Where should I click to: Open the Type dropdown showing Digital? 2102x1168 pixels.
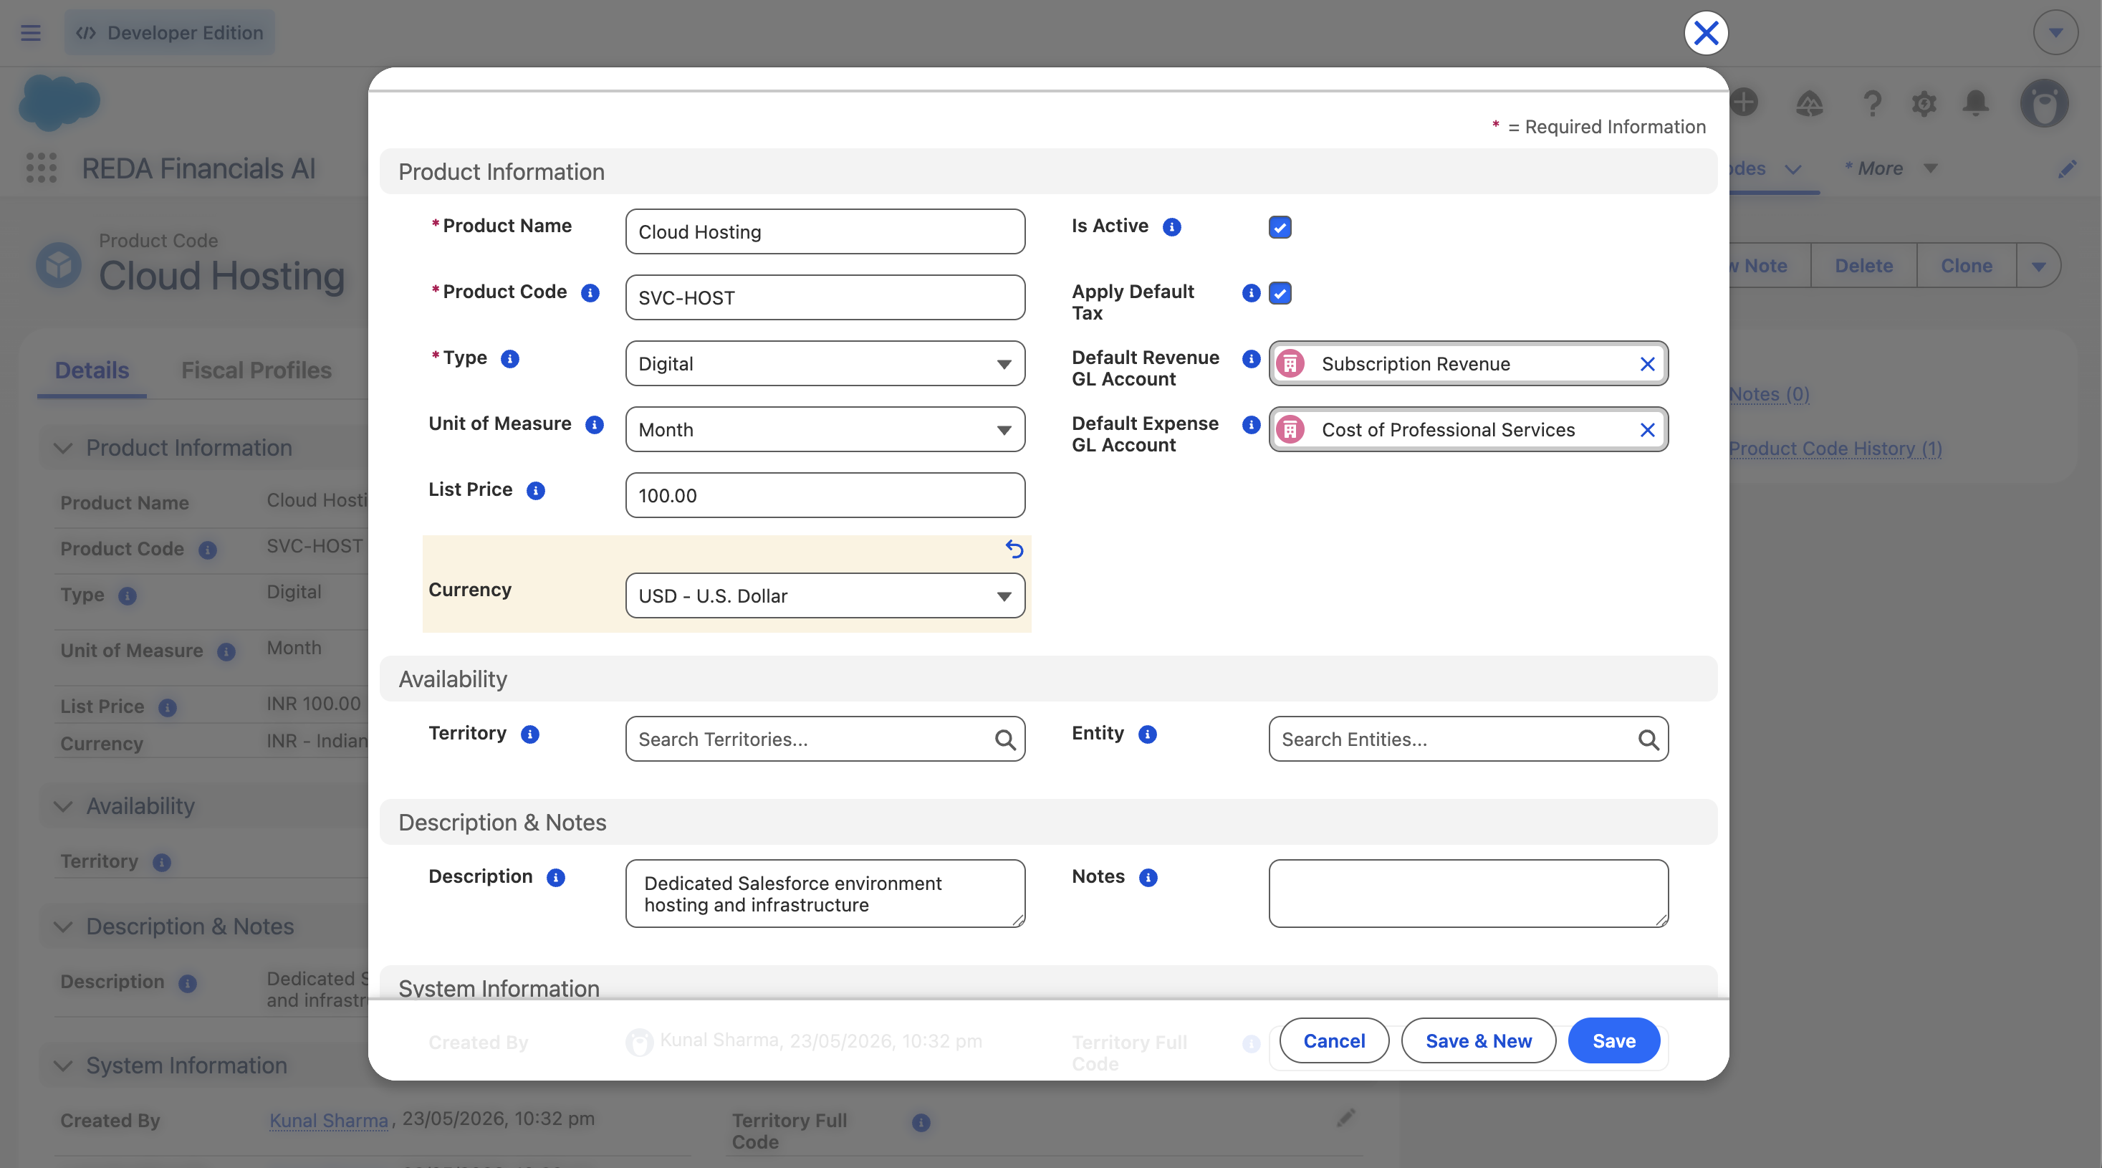(825, 364)
